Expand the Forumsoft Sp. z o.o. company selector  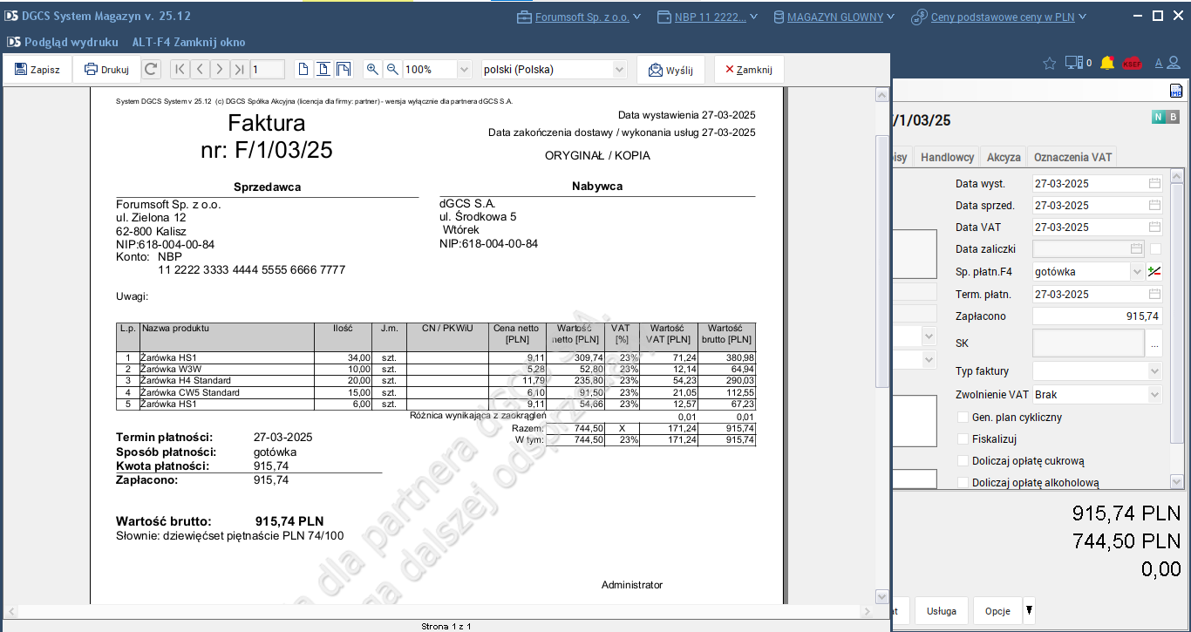[636, 17]
